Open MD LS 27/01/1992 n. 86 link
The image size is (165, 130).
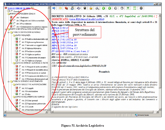tap(64, 40)
